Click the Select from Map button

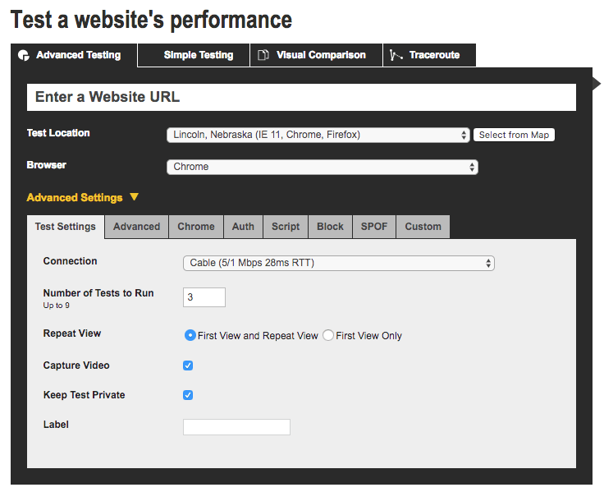[x=514, y=135]
